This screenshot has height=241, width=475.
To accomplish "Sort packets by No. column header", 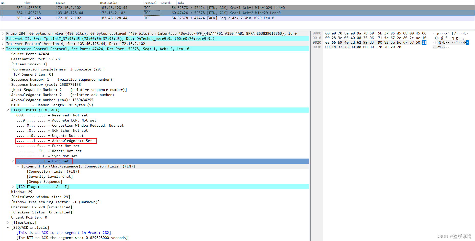I will 12,3.
